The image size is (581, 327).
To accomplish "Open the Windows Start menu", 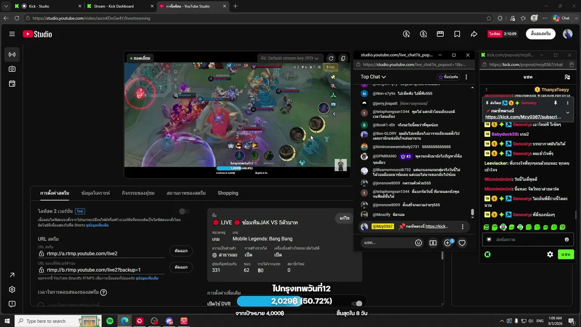I will [7, 321].
